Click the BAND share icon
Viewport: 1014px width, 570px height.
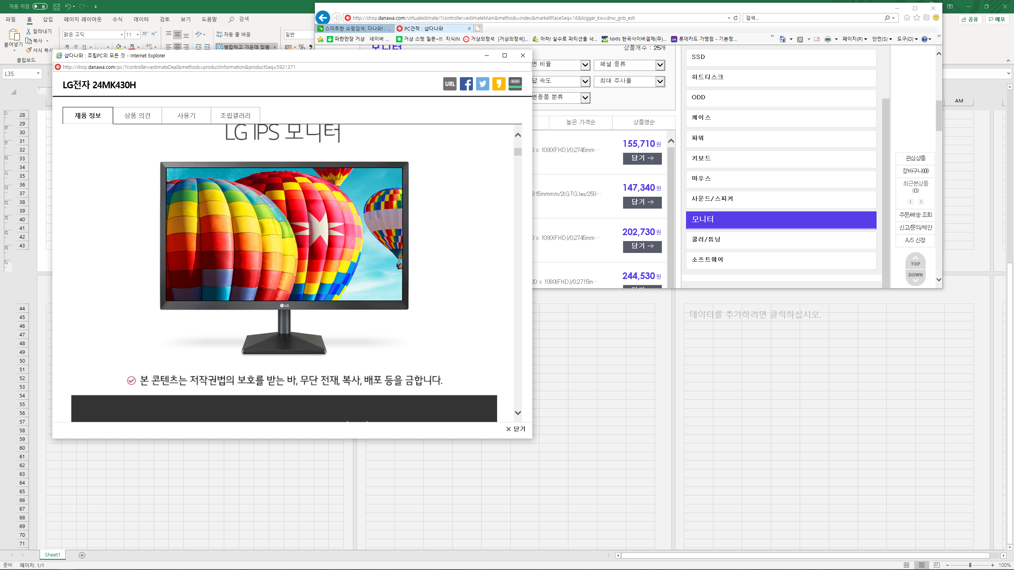tap(515, 84)
